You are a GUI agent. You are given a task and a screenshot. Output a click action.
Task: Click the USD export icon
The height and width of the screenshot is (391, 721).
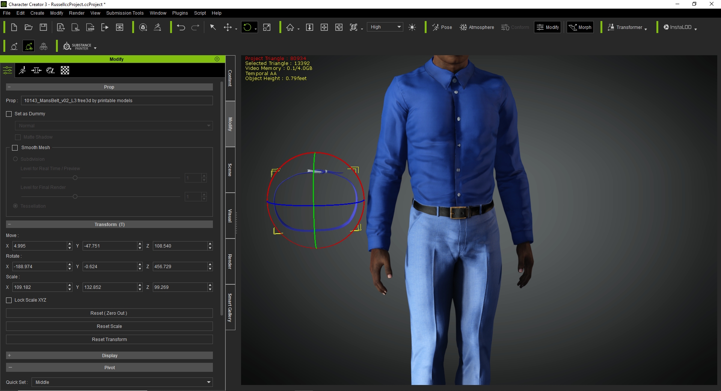click(91, 27)
